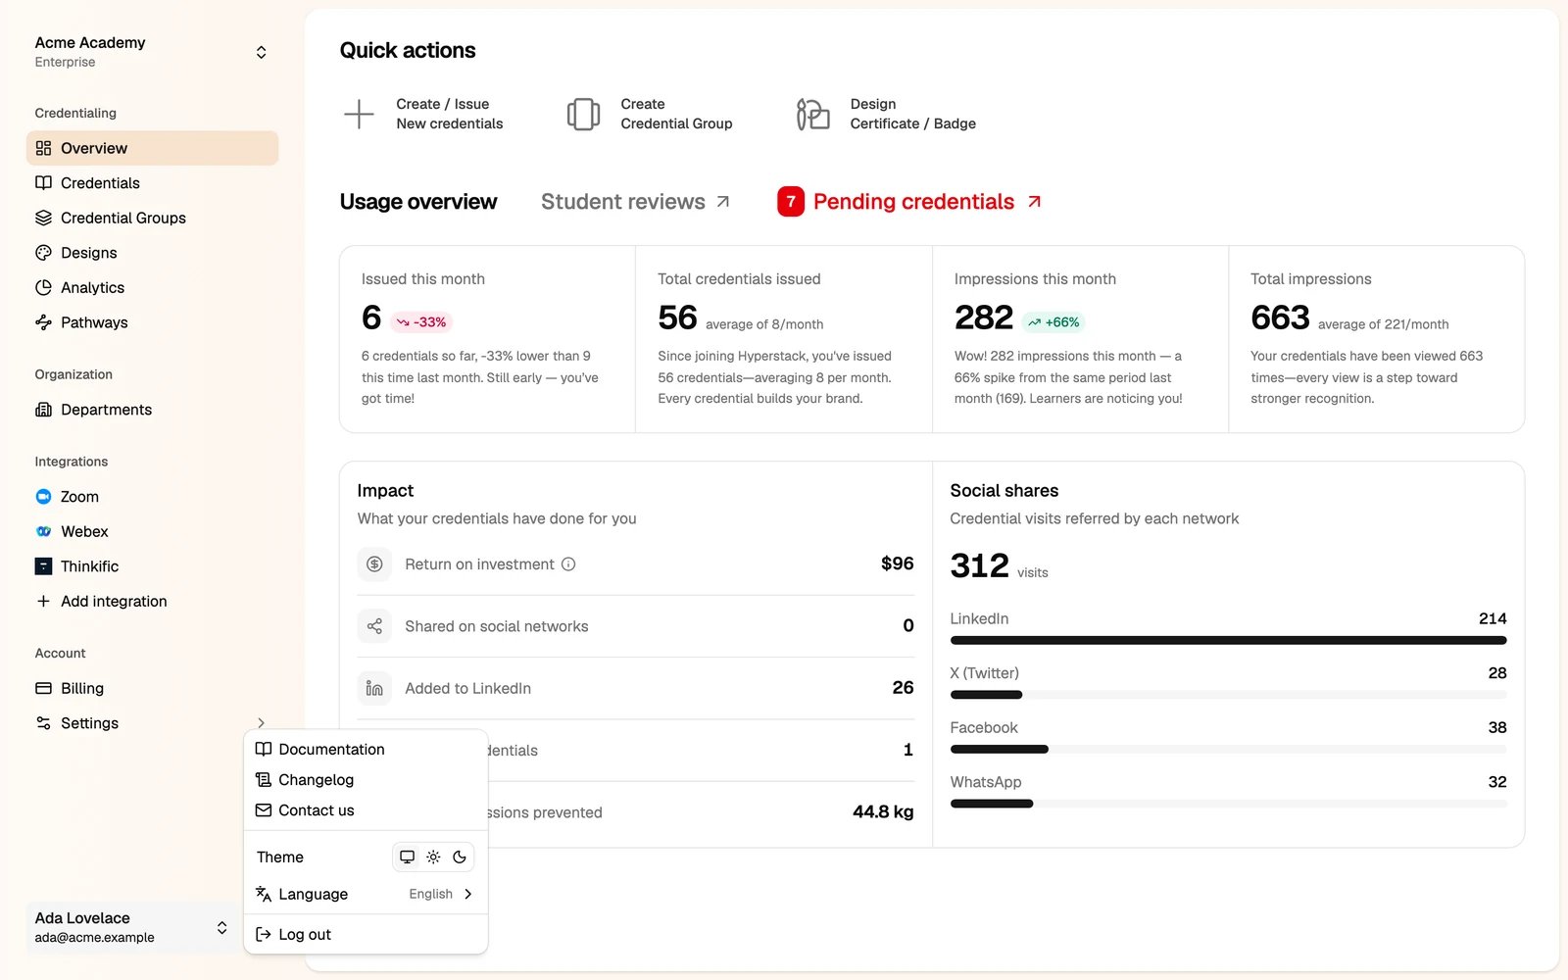Image resolution: width=1568 pixels, height=980 pixels.
Task: Click the +66% trend badge
Action: click(1053, 321)
